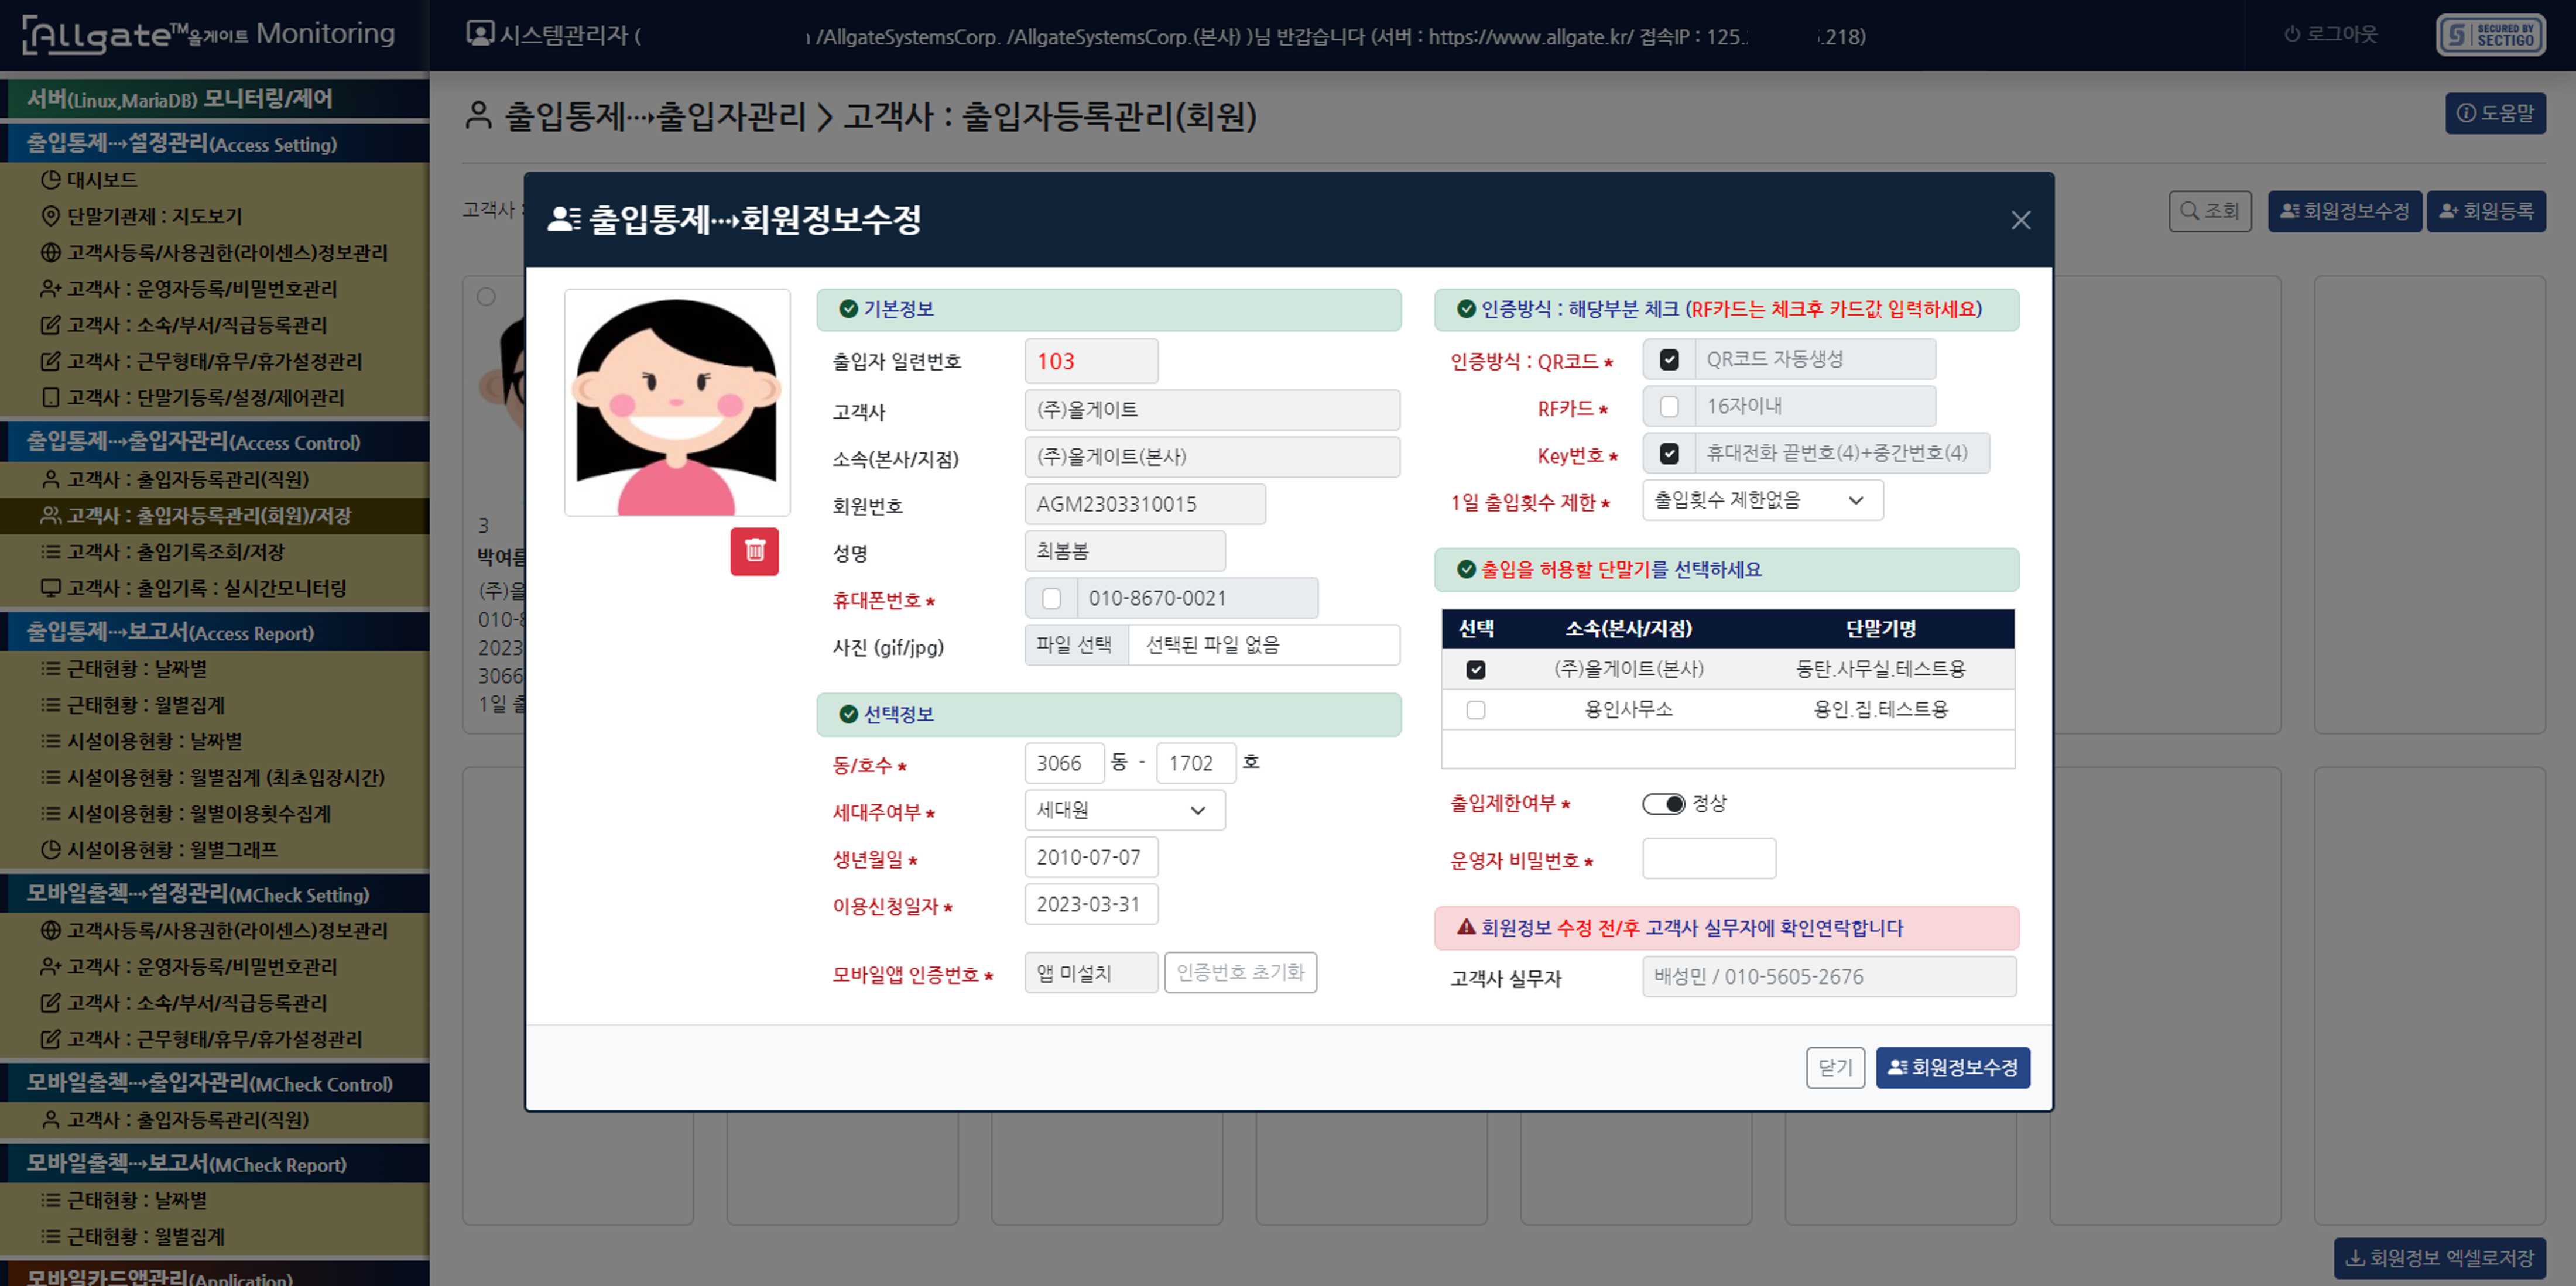Open 근태현황 월별집계 under Access Report
The image size is (2576, 1286).
click(x=133, y=705)
